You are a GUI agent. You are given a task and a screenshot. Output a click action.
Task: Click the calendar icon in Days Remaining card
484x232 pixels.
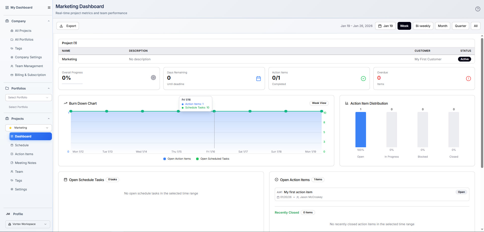pyautogui.click(x=258, y=79)
